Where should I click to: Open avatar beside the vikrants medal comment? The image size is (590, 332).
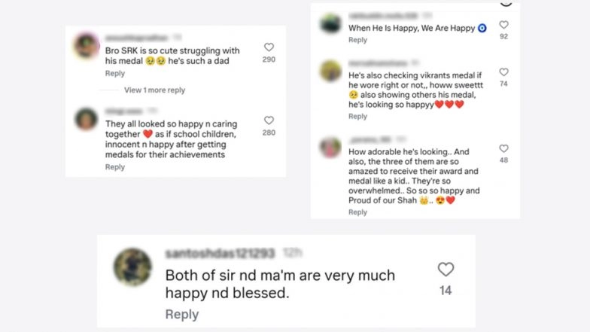330,71
